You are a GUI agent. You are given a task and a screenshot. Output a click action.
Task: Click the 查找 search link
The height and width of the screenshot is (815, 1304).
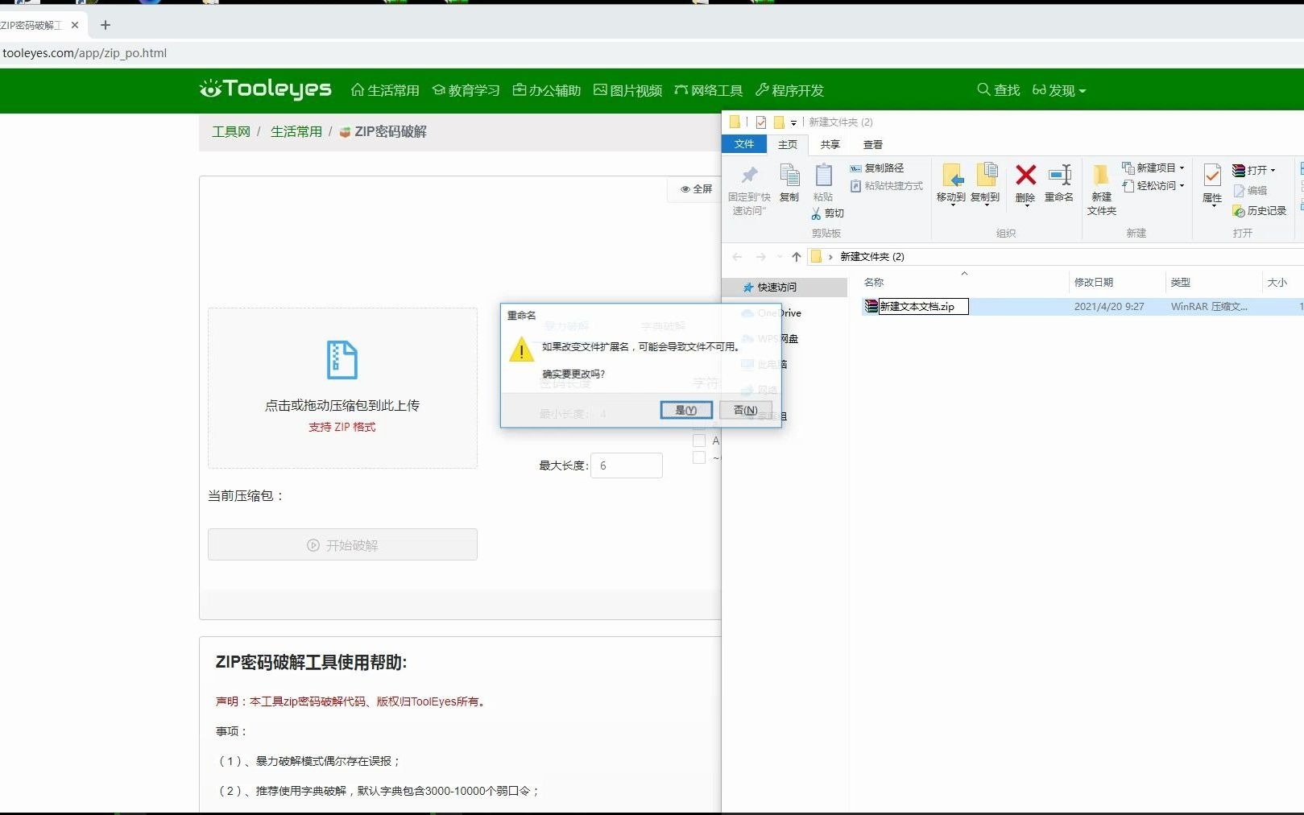(x=999, y=90)
